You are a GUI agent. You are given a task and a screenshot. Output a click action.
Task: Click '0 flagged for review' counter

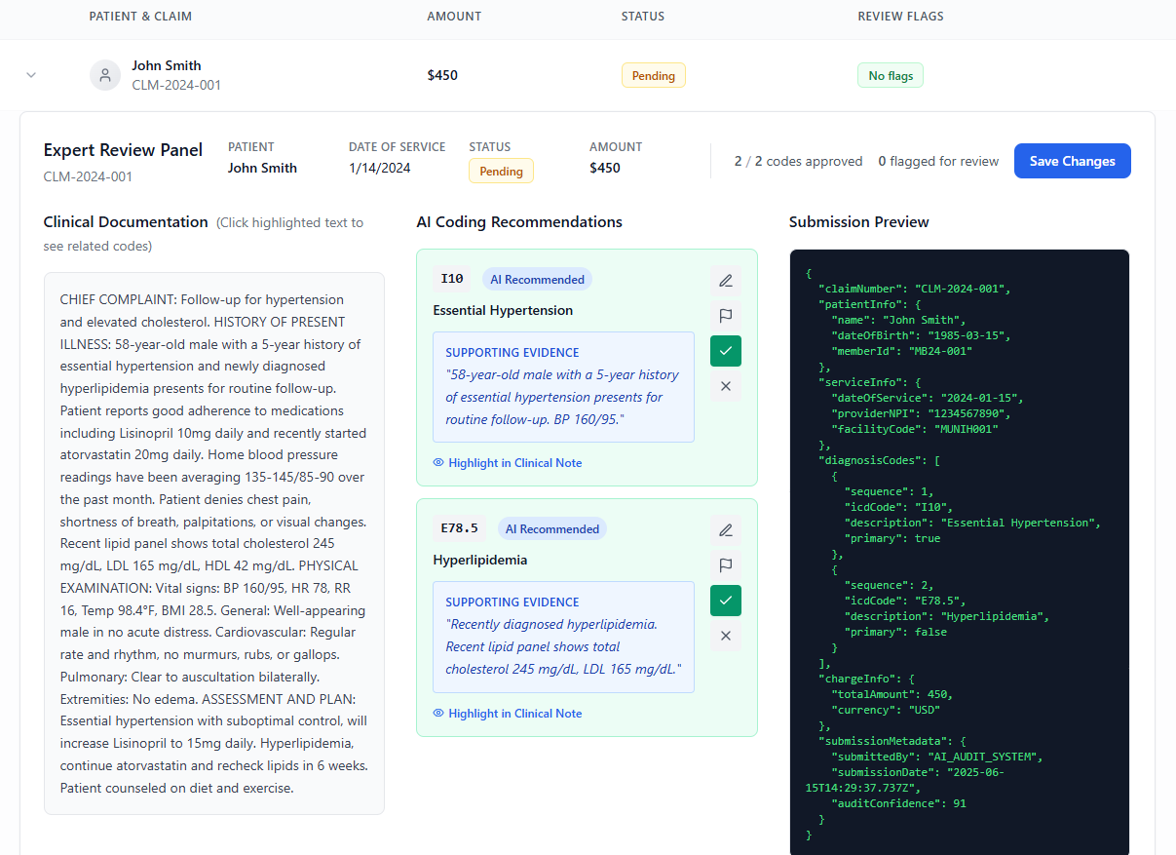pos(938,161)
